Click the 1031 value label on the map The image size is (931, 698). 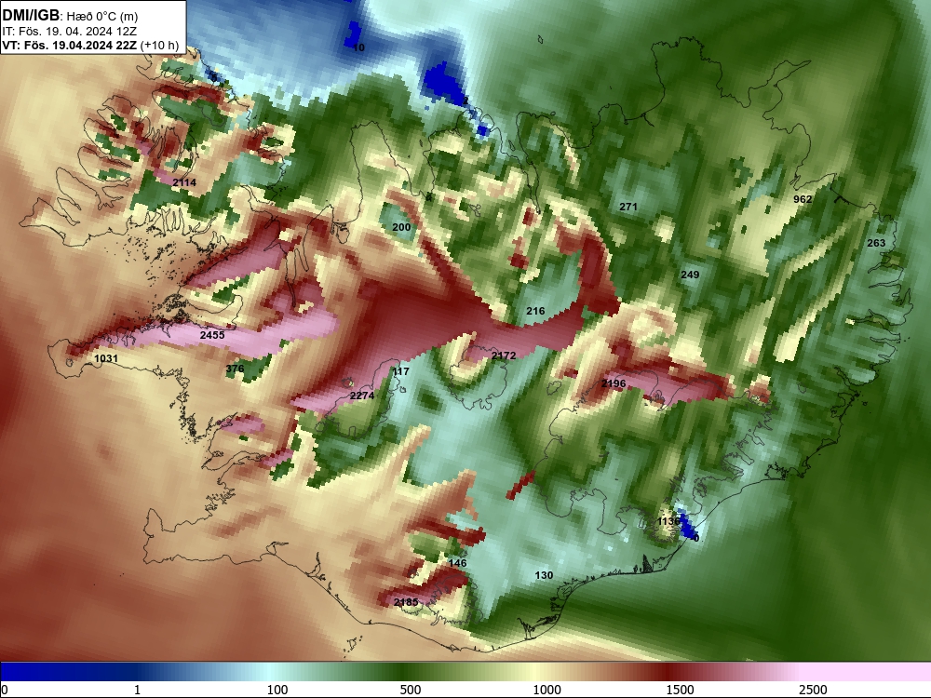(x=106, y=358)
